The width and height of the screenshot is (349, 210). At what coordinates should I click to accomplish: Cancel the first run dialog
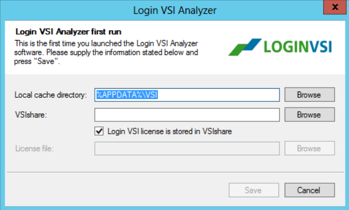309,190
